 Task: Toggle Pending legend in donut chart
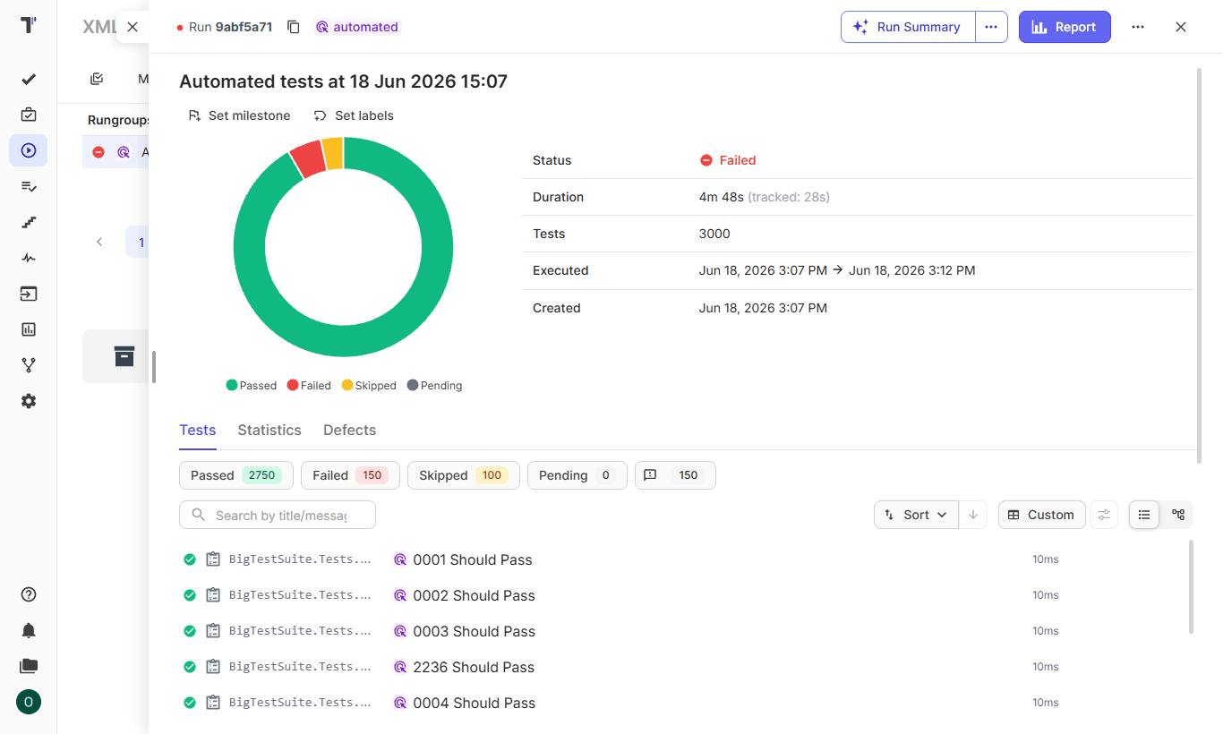tap(434, 385)
